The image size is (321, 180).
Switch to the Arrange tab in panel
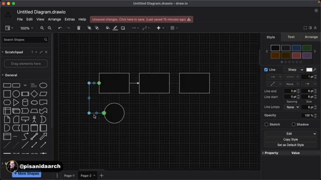coord(311,37)
